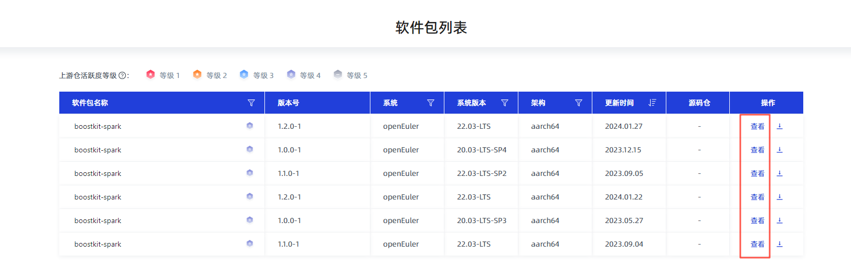
Task: Click the 22.03-LTS-SP2 system version cell
Action: pyautogui.click(x=482, y=173)
